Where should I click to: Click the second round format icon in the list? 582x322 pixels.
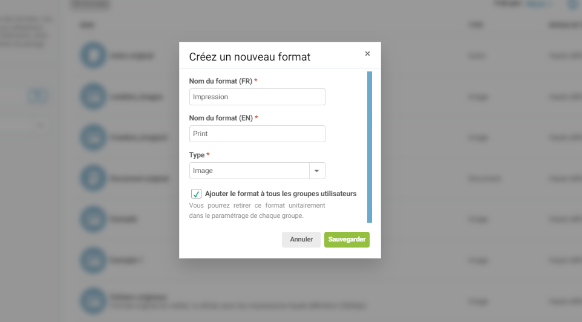[93, 96]
